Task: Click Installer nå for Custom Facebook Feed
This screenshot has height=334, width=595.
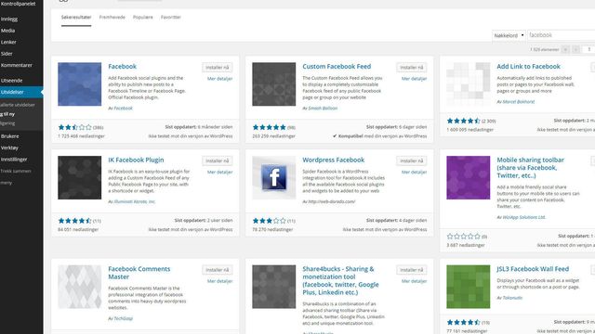Action: point(411,68)
